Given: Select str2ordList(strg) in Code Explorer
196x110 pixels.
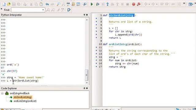Looking at the screenshot, I should 23,97.
